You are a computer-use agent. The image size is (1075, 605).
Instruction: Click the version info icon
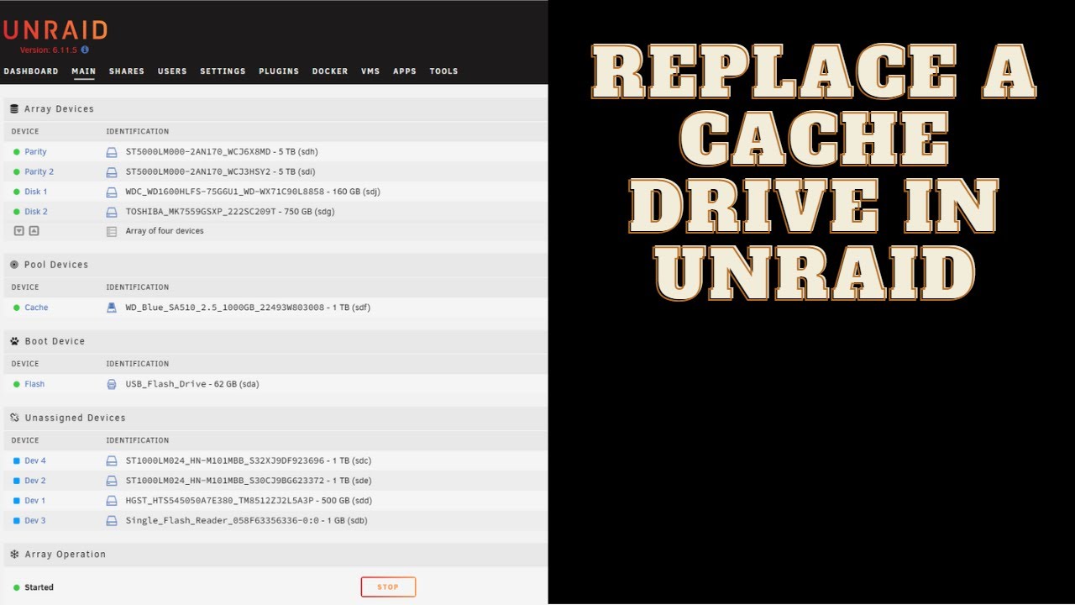[x=85, y=50]
